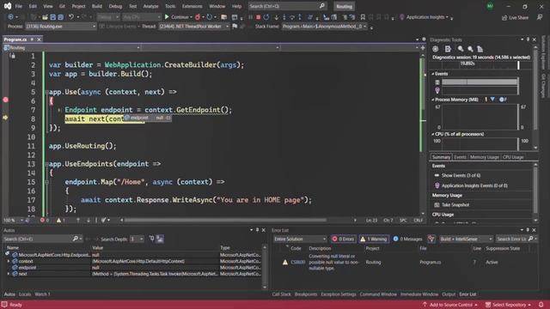Switch to the Call Stack tab
Screen dimensions: 550x309
[281, 294]
